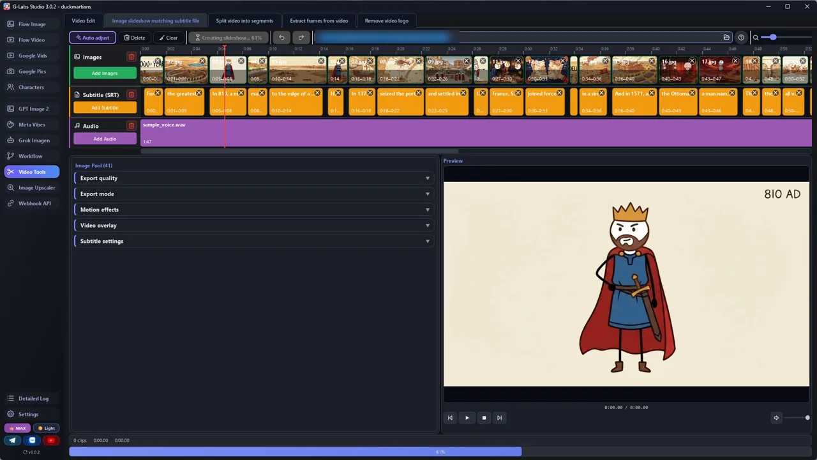Skip preview to previous clip
Screen dimensions: 817x460
click(x=450, y=418)
